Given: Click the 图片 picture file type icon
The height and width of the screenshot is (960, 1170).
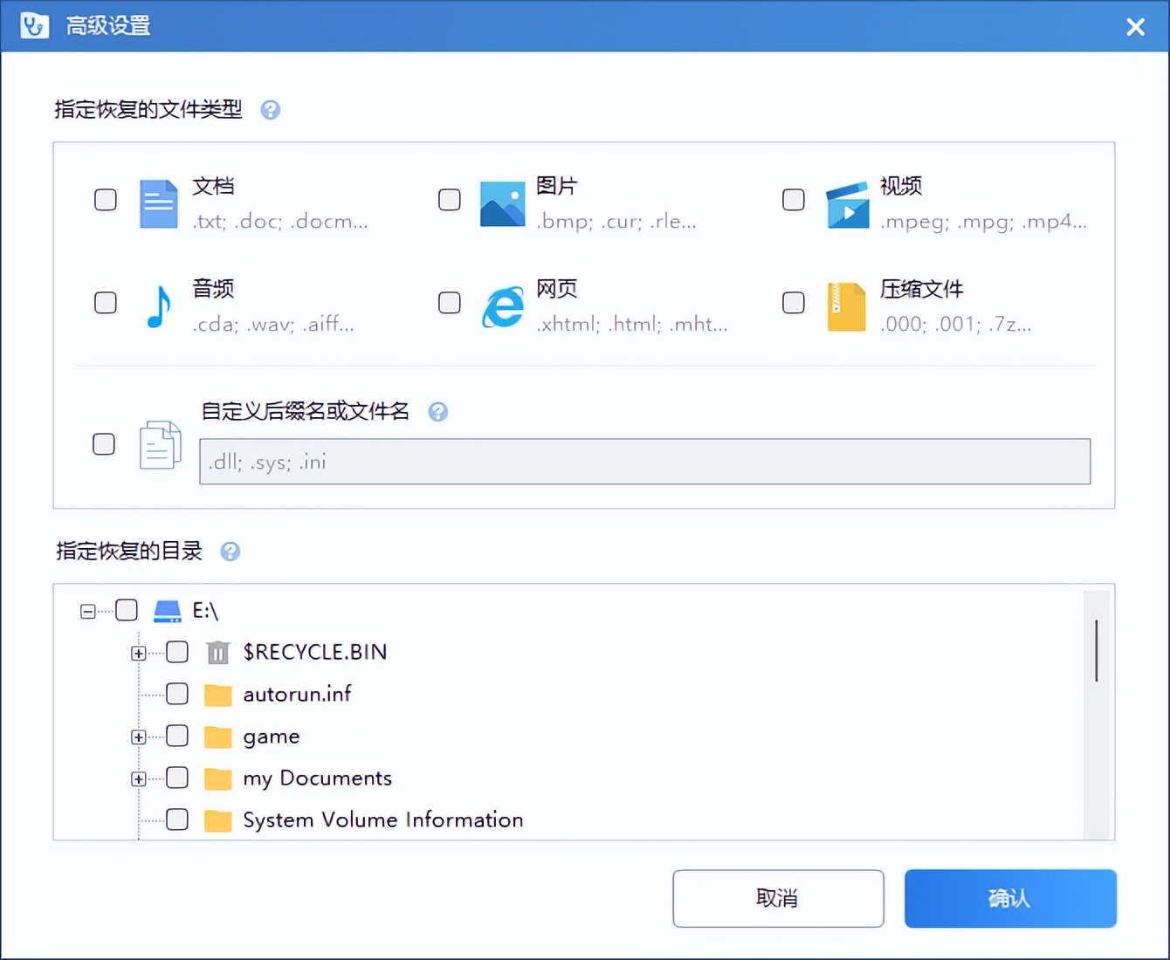Looking at the screenshot, I should [x=502, y=202].
